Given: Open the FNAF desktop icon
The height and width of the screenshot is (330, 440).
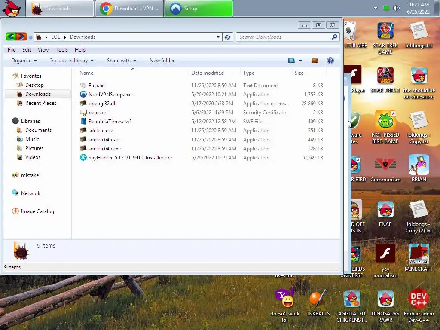Looking at the screenshot, I should [x=385, y=209].
